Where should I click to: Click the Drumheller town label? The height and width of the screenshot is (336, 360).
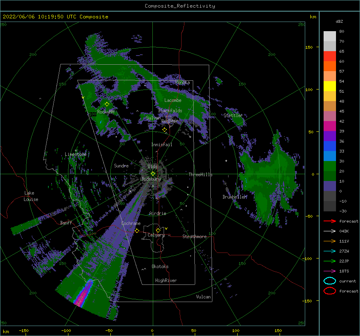click(235, 197)
